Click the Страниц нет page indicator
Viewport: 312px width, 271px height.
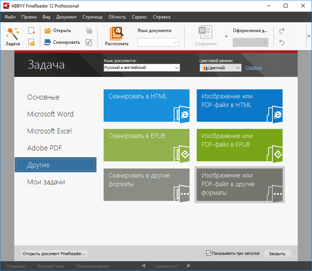click(x=166, y=266)
